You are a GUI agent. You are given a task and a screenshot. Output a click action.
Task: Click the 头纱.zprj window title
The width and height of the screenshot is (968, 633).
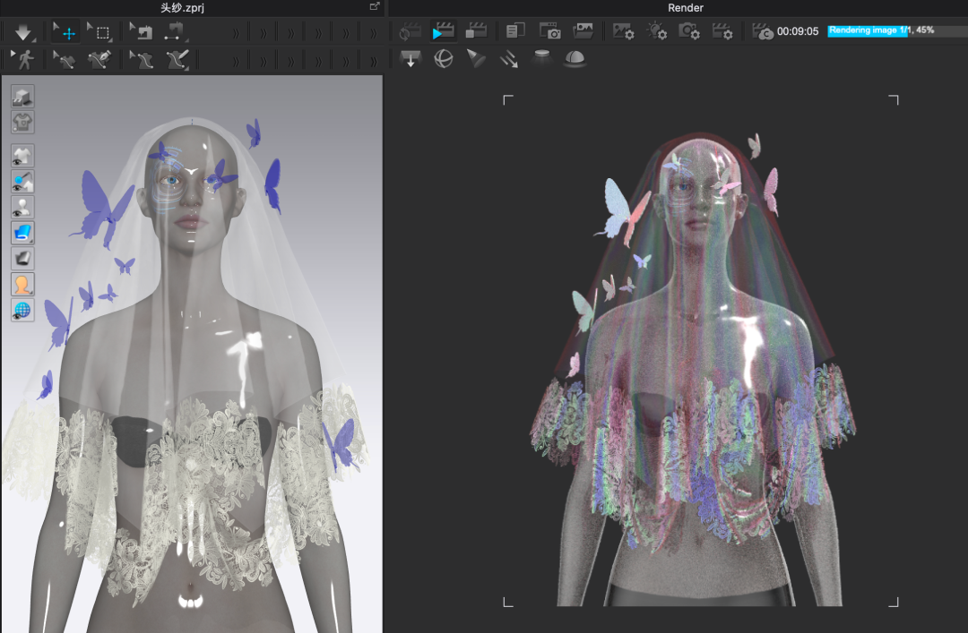point(182,7)
